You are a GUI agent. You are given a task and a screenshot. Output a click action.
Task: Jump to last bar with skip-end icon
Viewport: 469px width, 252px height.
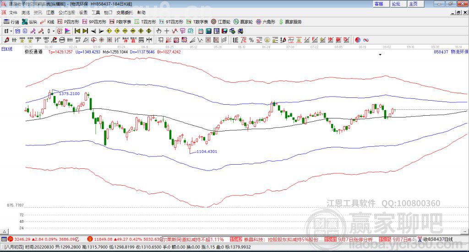tap(85, 31)
